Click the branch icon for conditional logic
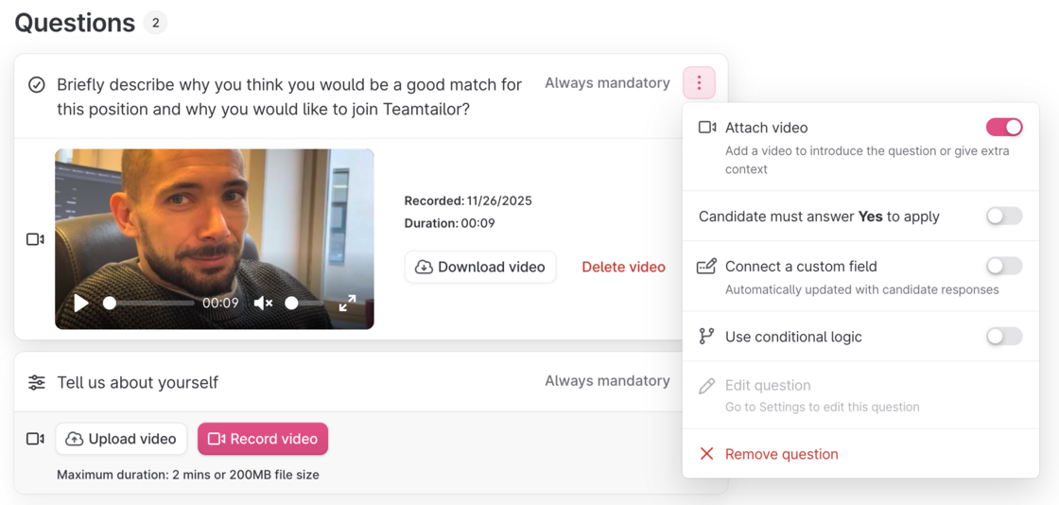The width and height of the screenshot is (1059, 505). [706, 337]
